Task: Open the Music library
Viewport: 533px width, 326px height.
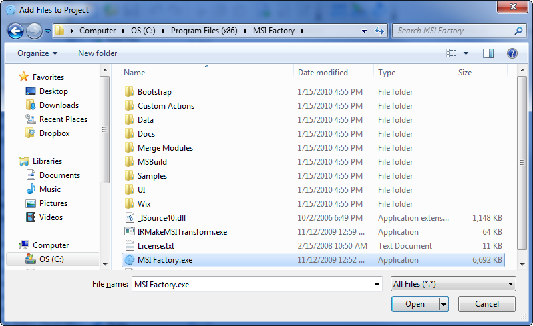Action: coord(50,189)
